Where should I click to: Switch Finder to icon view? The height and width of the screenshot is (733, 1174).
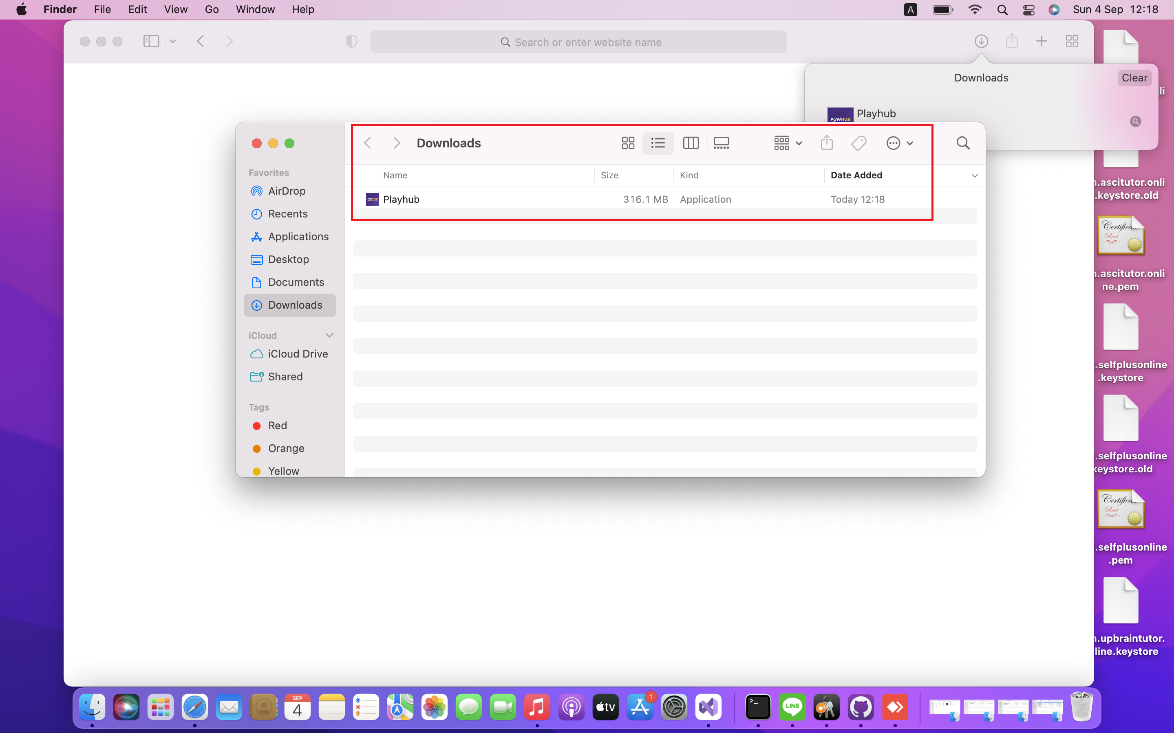point(628,143)
